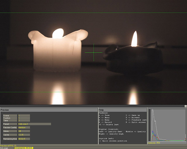Click the Help panel header

click(122, 110)
